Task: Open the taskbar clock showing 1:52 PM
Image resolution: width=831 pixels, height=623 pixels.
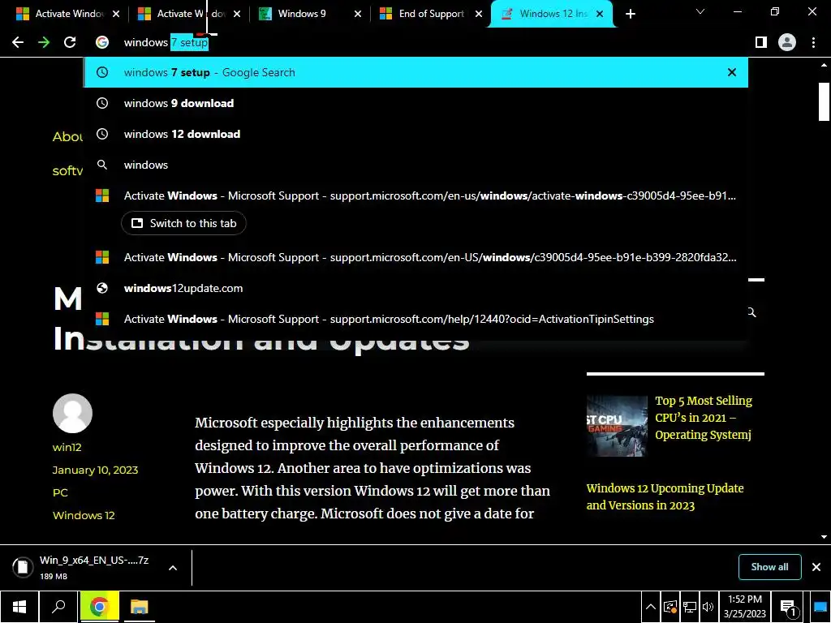Action: (x=745, y=607)
